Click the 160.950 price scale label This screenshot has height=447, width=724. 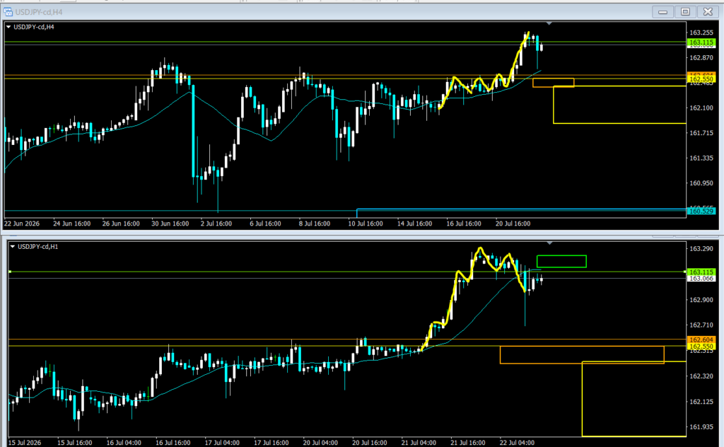701,183
